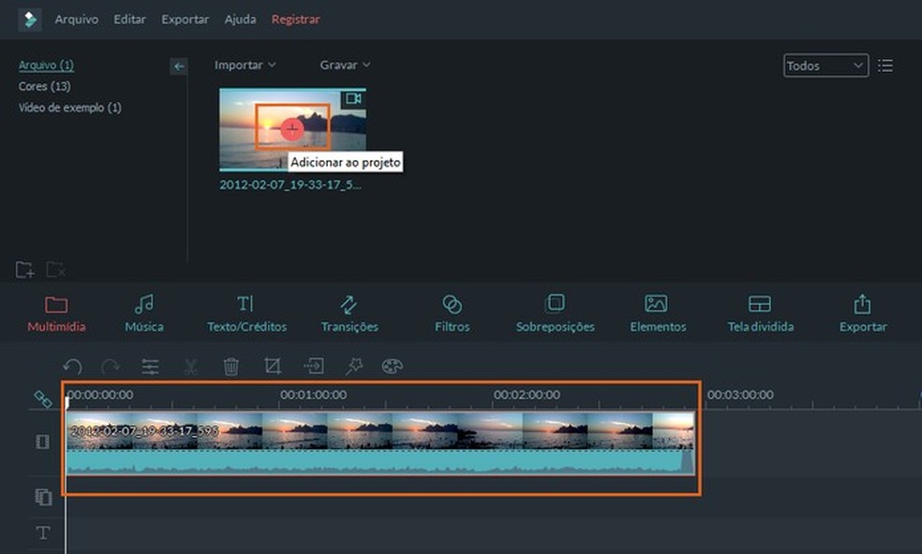
Task: Click the add new folder icon
Action: click(25, 270)
